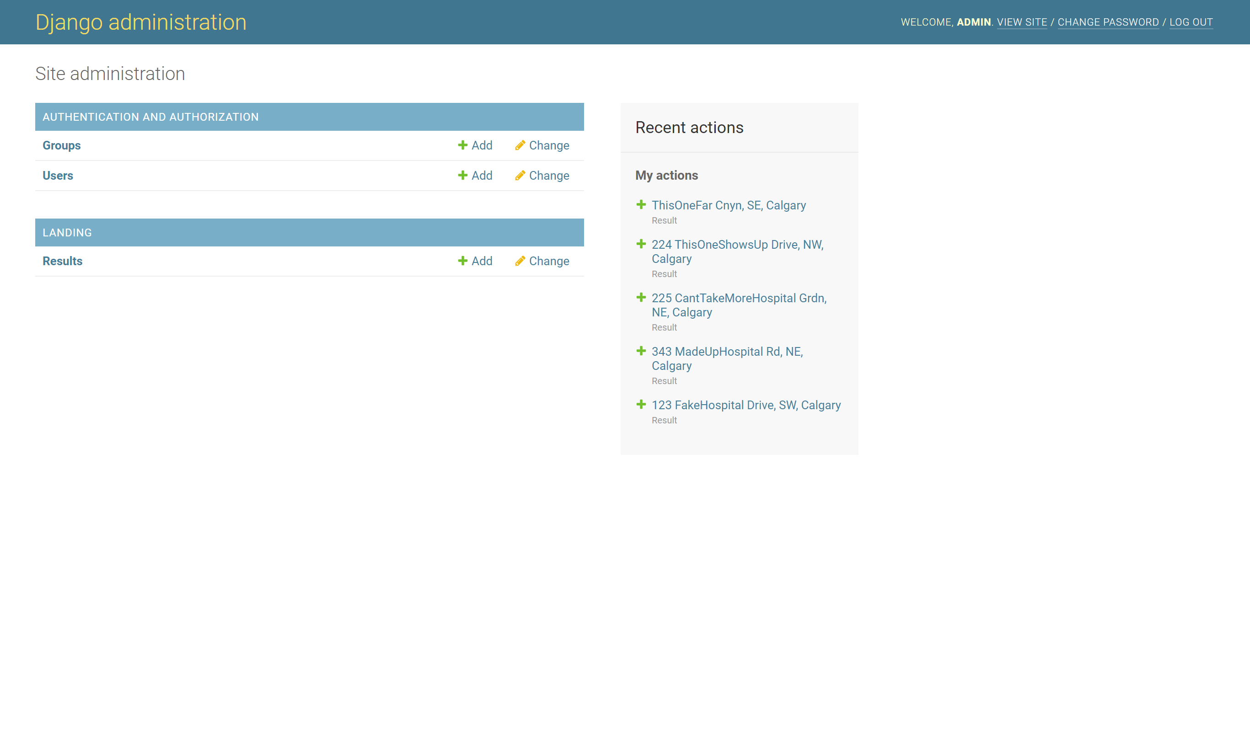Click plus icon beside 123 FakeHospital Drive
Viewport: 1250px width, 732px height.
(641, 405)
